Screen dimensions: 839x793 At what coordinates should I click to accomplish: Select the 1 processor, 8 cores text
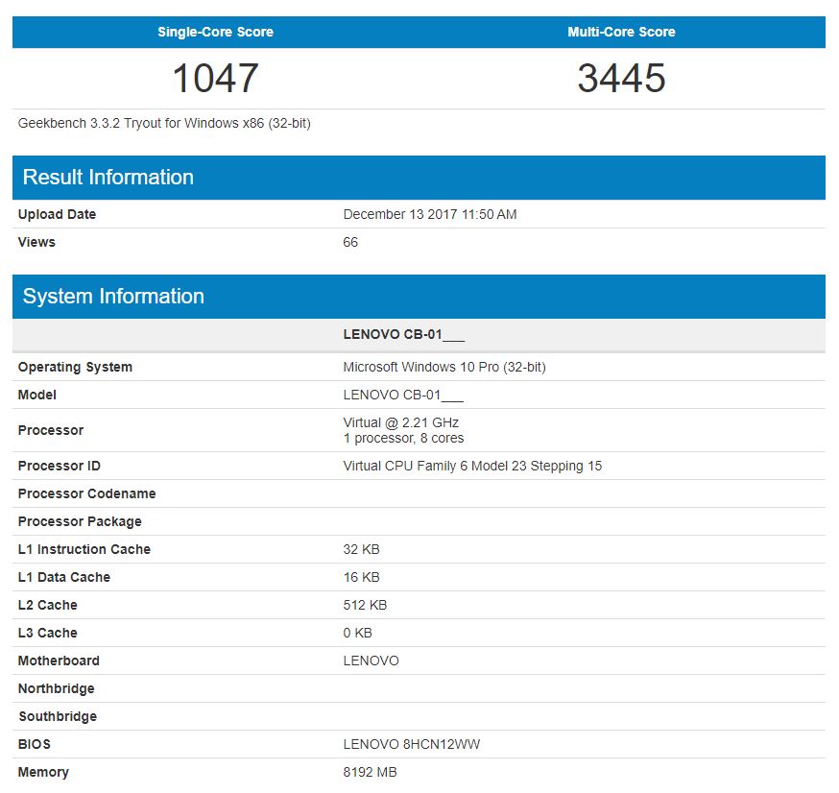pos(403,438)
